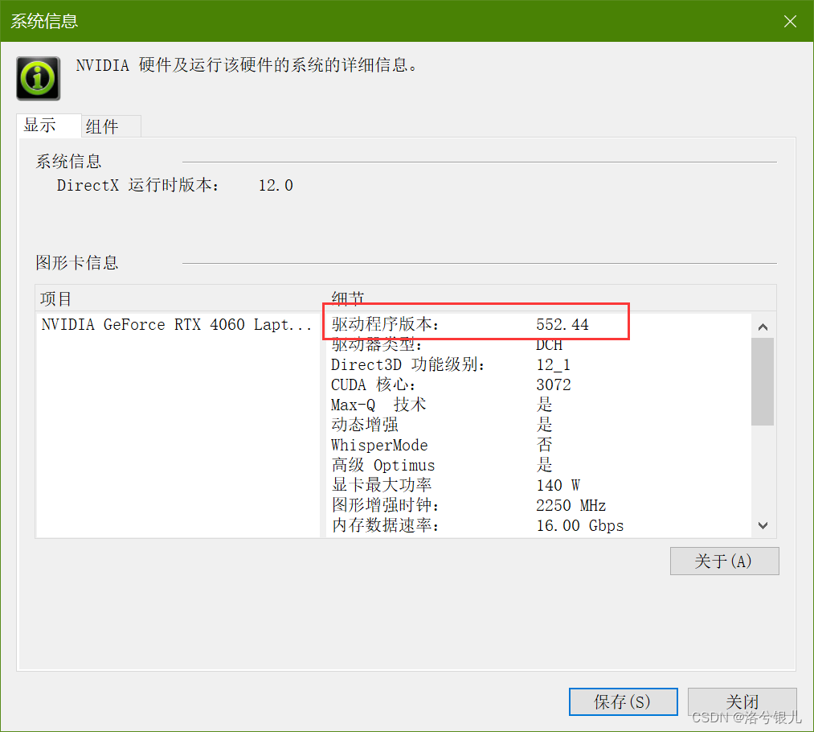814x732 pixels.
Task: Click the WhisperMode row
Action: [540, 445]
